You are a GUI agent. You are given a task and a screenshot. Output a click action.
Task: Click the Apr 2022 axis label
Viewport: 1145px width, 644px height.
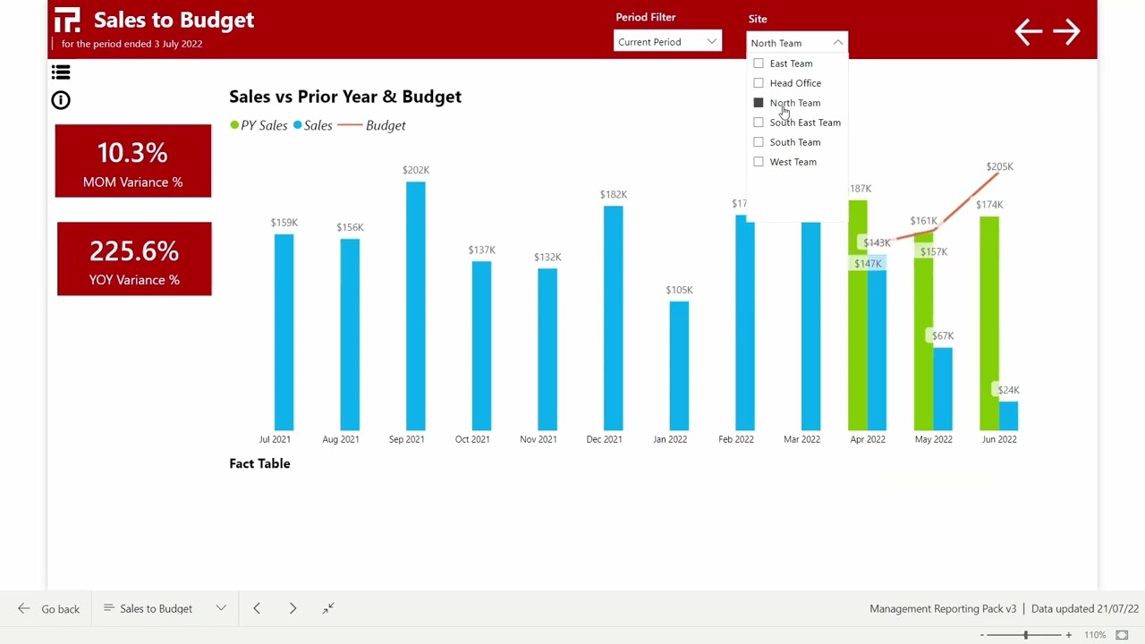868,439
